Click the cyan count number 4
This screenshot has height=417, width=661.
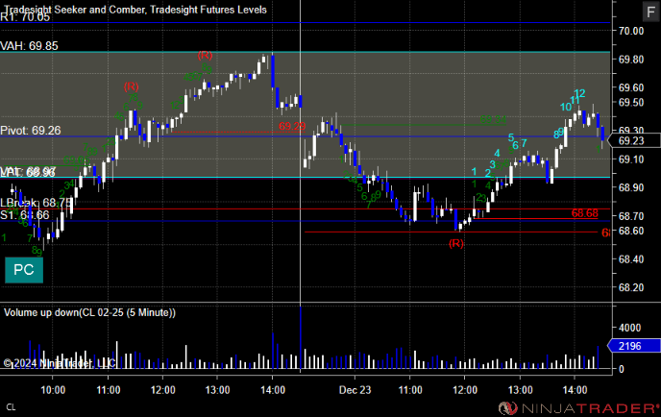coord(498,153)
